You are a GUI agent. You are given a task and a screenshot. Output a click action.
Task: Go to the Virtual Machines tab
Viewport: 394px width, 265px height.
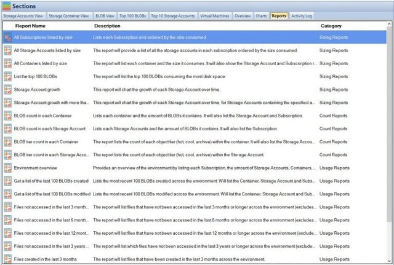point(214,15)
